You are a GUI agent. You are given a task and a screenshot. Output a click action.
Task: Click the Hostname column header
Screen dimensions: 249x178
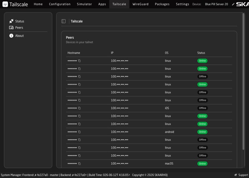point(74,53)
